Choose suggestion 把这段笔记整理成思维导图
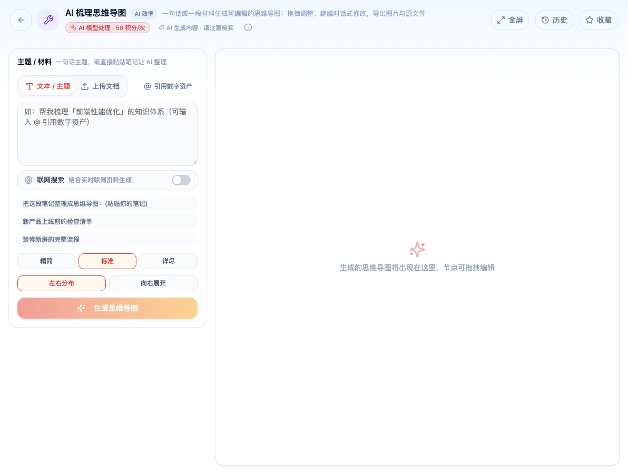 [107, 204]
